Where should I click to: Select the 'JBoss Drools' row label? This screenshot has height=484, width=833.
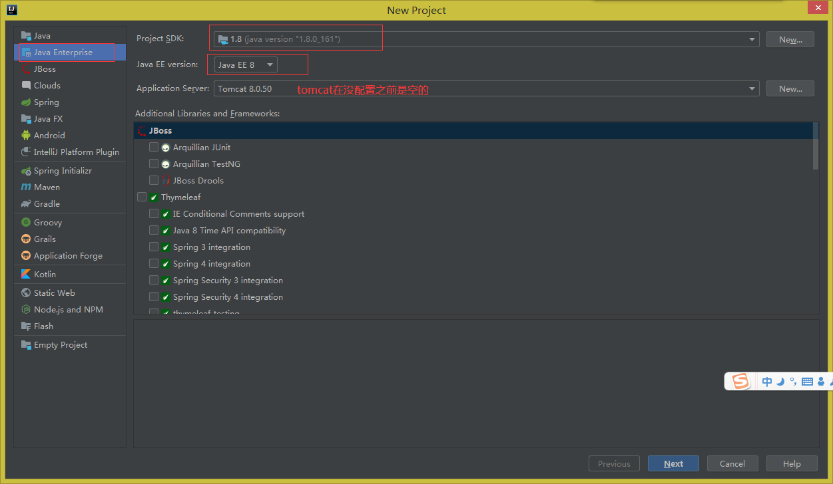[198, 180]
